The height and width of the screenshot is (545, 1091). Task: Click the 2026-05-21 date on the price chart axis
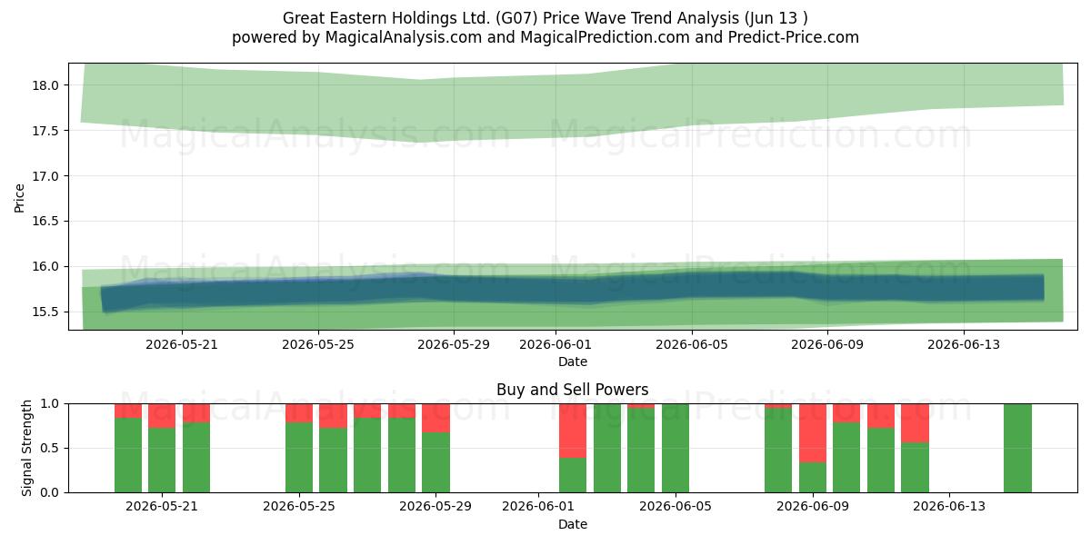pos(182,344)
